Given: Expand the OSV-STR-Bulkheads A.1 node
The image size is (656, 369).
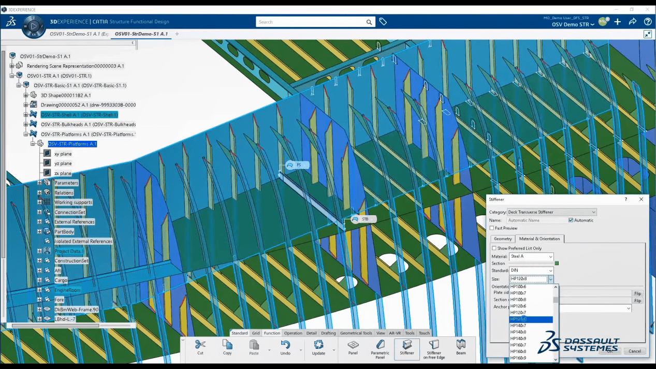Looking at the screenshot, I should click(26, 124).
